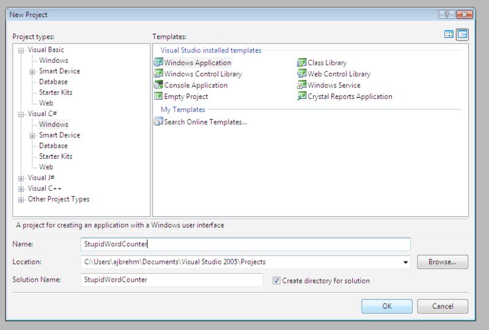
Task: Expand the Visual C++ node
Action: click(x=21, y=189)
